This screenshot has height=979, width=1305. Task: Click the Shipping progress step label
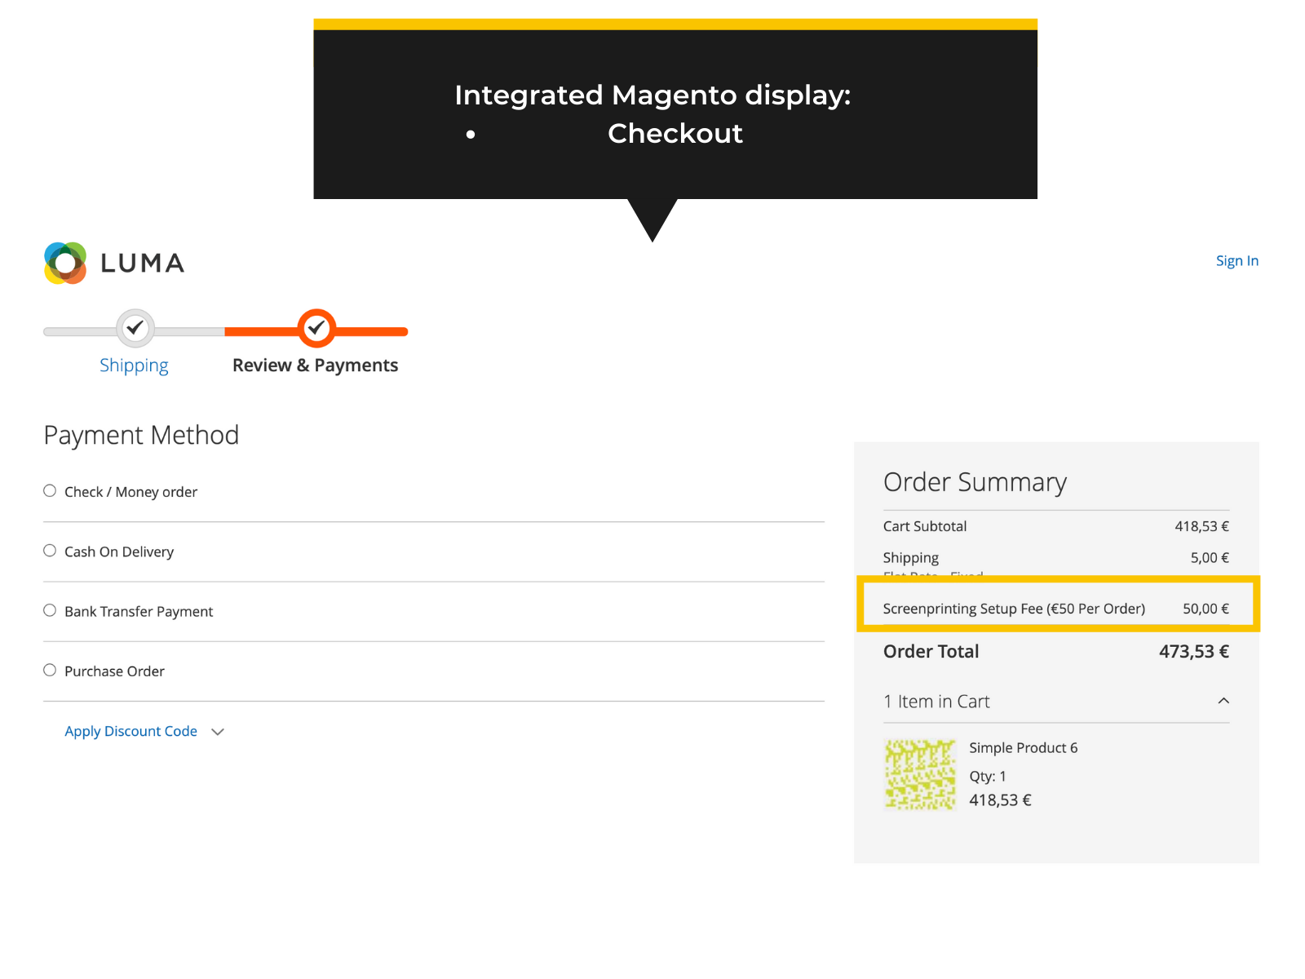point(134,365)
